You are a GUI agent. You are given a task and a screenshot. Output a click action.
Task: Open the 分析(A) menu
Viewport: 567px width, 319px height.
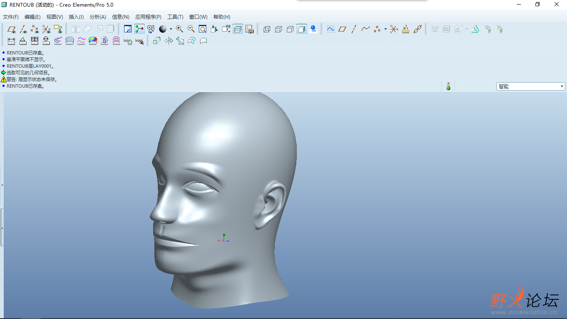tap(98, 17)
